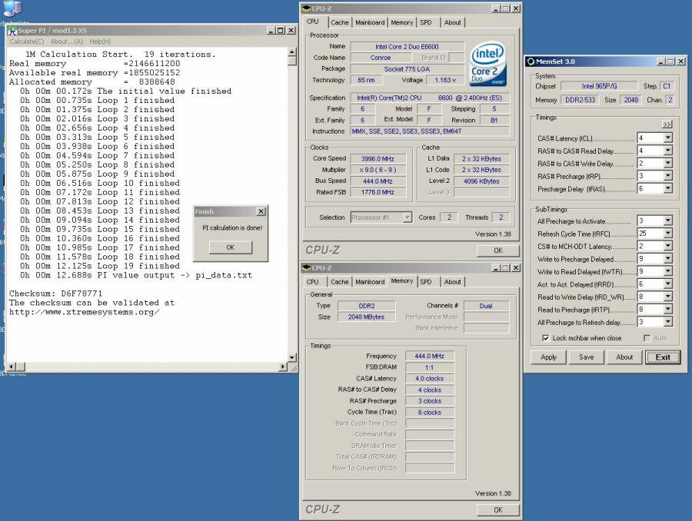Open the Calculate(C) menu in Super PI
This screenshot has width=692, height=521.
[27, 41]
